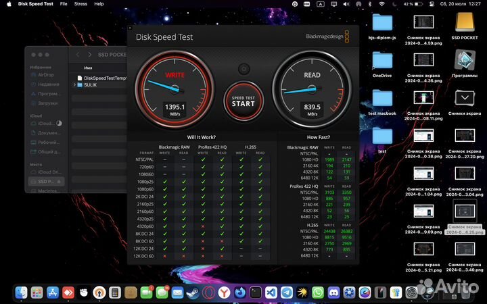
Task: Select screenshot thumbnail ending 4.59.png
Action: tap(423, 22)
